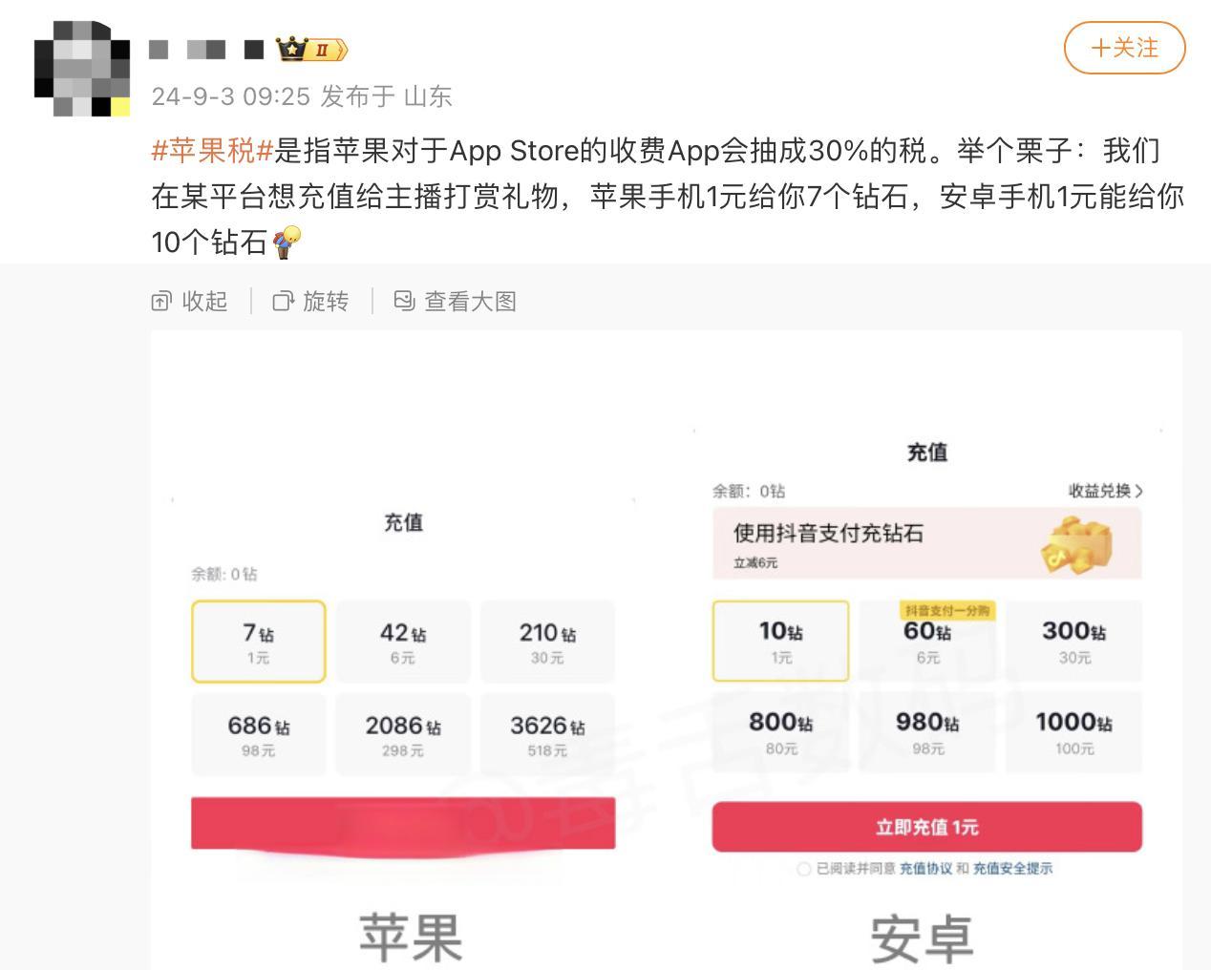Open the 充值安全提示 link

tap(1012, 869)
